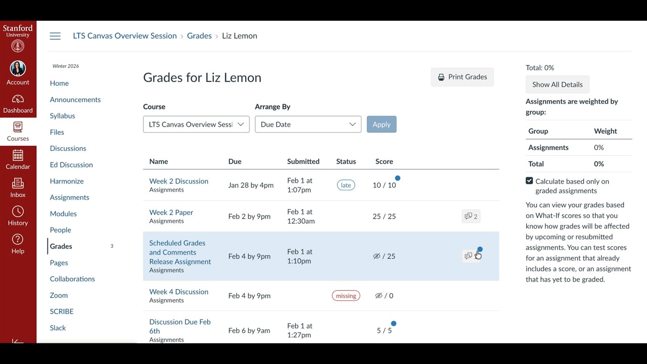The image size is (647, 364).
Task: Open Slack in course navigation
Action: [x=58, y=328]
